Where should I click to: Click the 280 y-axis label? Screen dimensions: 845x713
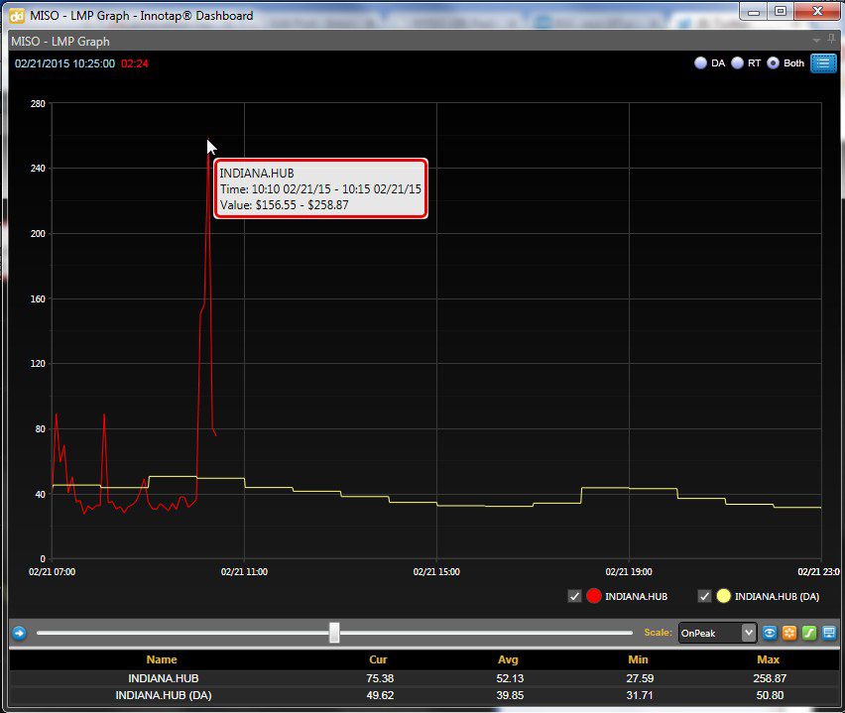coord(38,103)
